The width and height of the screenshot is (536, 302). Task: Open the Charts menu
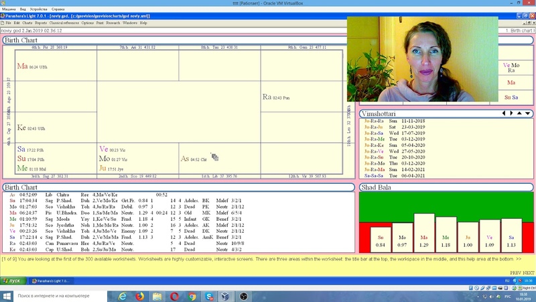(27, 23)
